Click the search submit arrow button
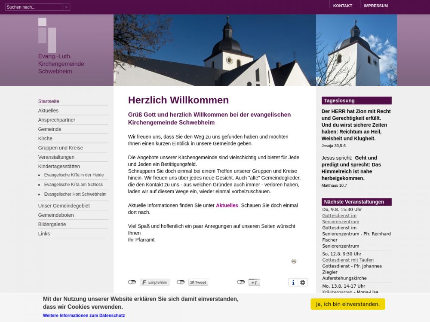This screenshot has height=322, width=430. point(66,7)
